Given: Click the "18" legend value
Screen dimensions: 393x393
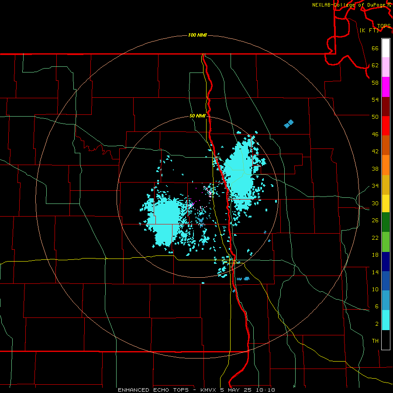Looking at the screenshot, I should pos(375,255).
